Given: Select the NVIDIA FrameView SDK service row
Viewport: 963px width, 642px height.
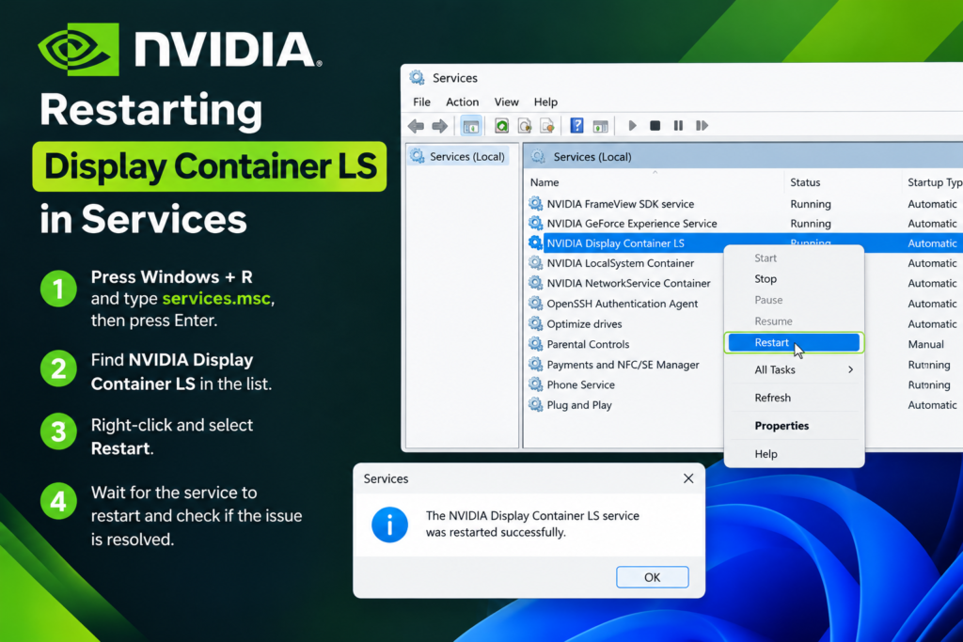Looking at the screenshot, I should pyautogui.click(x=745, y=204).
